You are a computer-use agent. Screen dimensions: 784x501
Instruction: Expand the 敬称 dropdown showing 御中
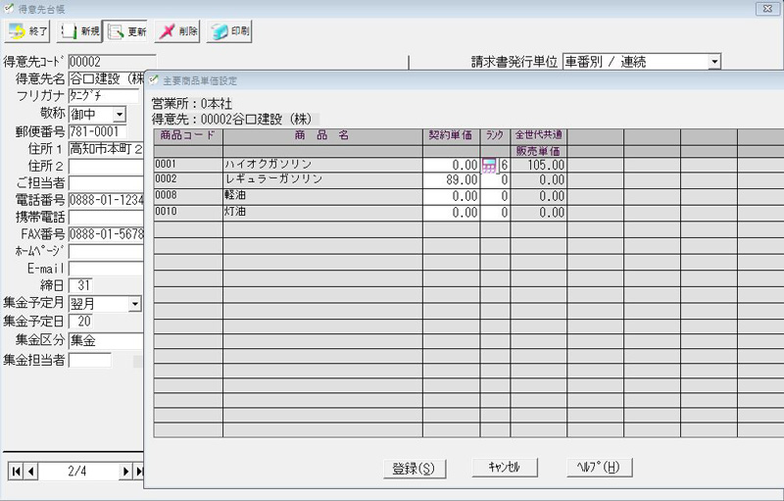(119, 115)
